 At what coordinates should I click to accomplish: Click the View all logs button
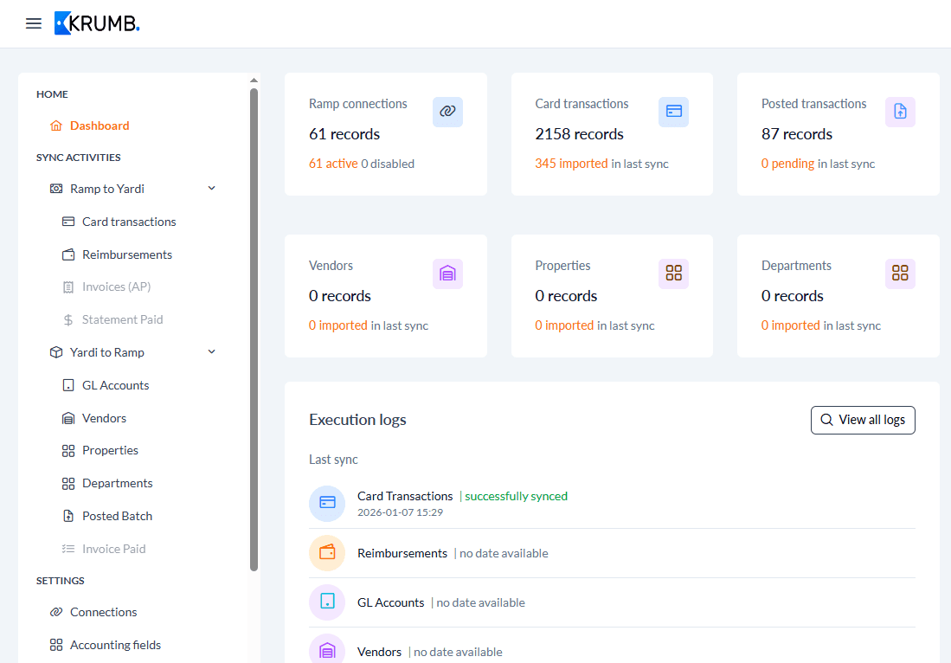click(863, 420)
